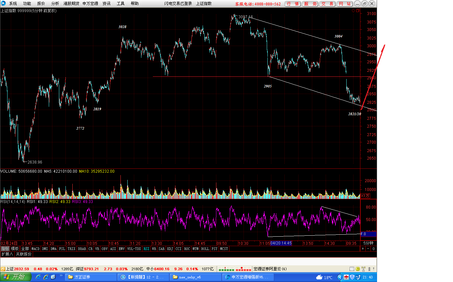
Task: Click the 5分钟 period selector
Action: pos(368,243)
